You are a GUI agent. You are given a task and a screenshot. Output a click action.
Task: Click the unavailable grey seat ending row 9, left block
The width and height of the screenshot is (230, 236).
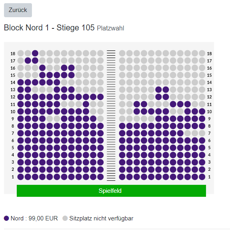(x=100, y=119)
